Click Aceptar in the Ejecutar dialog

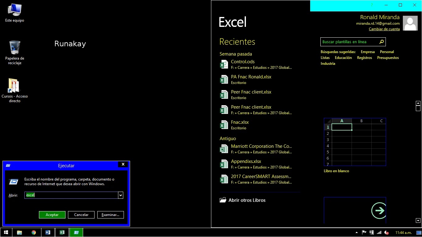point(52,215)
